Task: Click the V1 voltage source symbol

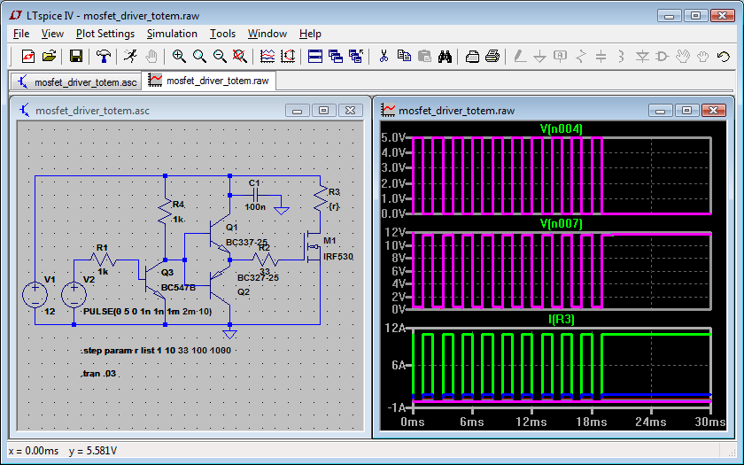Action: (x=35, y=295)
